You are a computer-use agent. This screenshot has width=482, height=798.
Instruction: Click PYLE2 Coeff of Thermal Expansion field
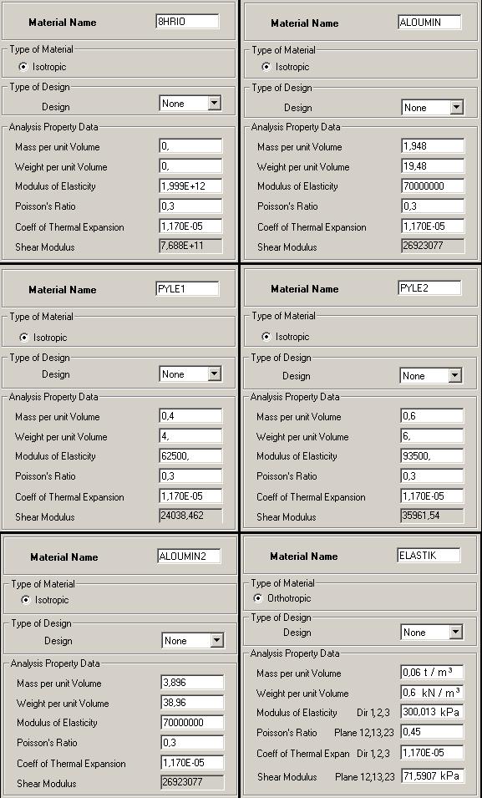432,496
